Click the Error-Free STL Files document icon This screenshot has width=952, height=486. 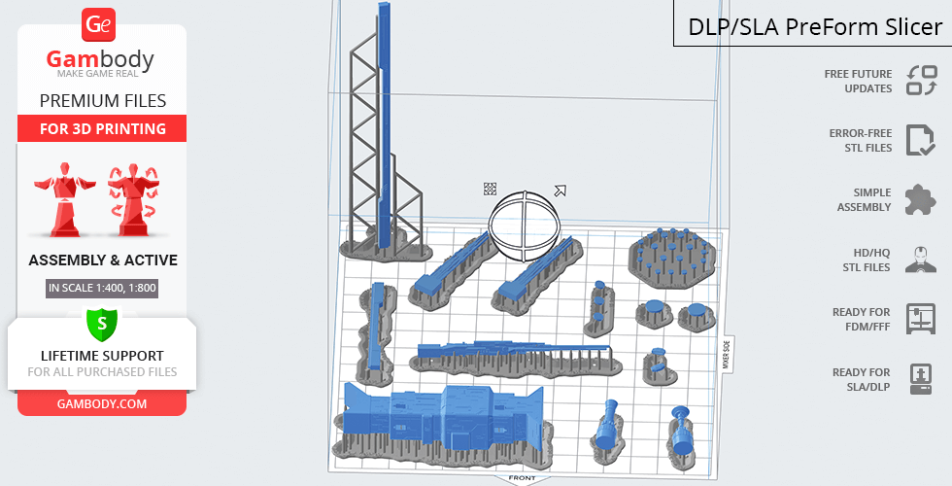click(x=920, y=140)
